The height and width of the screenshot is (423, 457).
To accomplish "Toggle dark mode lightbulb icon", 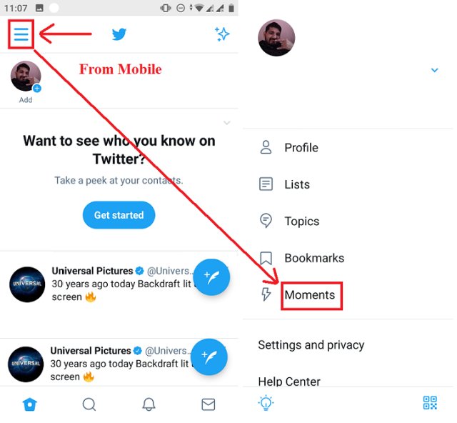I will click(266, 402).
